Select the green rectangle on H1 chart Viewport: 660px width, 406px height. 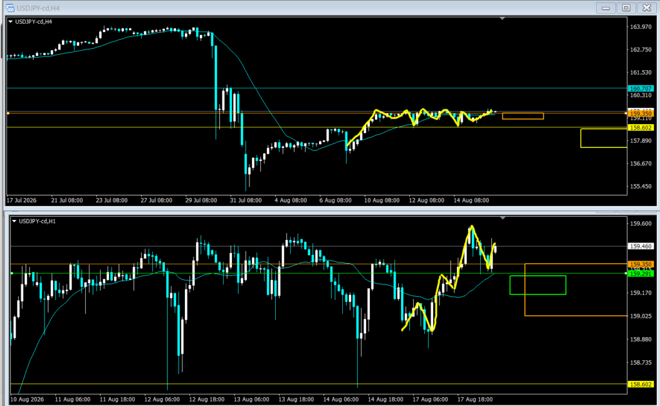click(538, 285)
